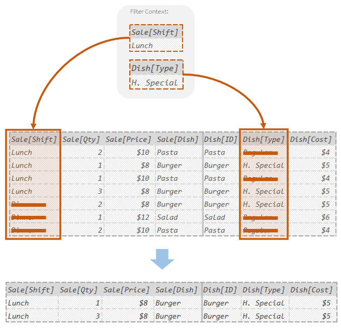
Task: Select Dish[Cost] header in the bottom result table
Action: (x=311, y=290)
